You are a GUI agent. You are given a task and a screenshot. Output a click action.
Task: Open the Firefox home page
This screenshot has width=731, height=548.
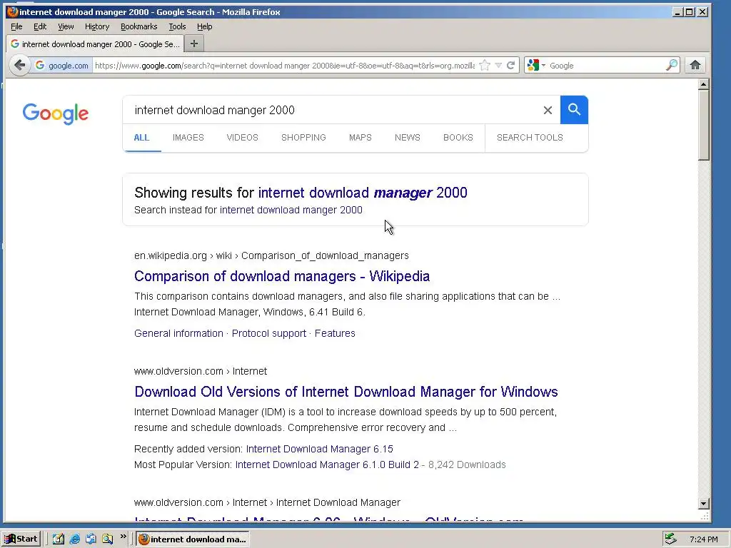tap(695, 65)
